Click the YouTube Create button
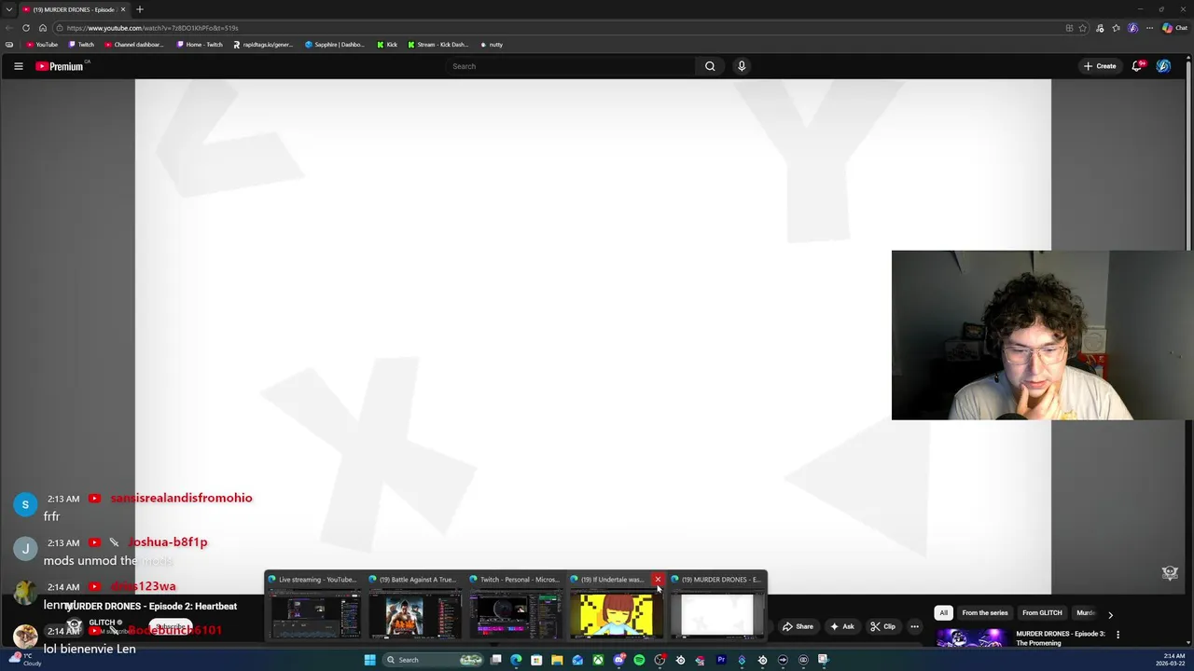Image resolution: width=1194 pixels, height=671 pixels. [1100, 66]
